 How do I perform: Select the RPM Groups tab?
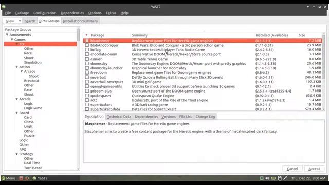point(49,21)
